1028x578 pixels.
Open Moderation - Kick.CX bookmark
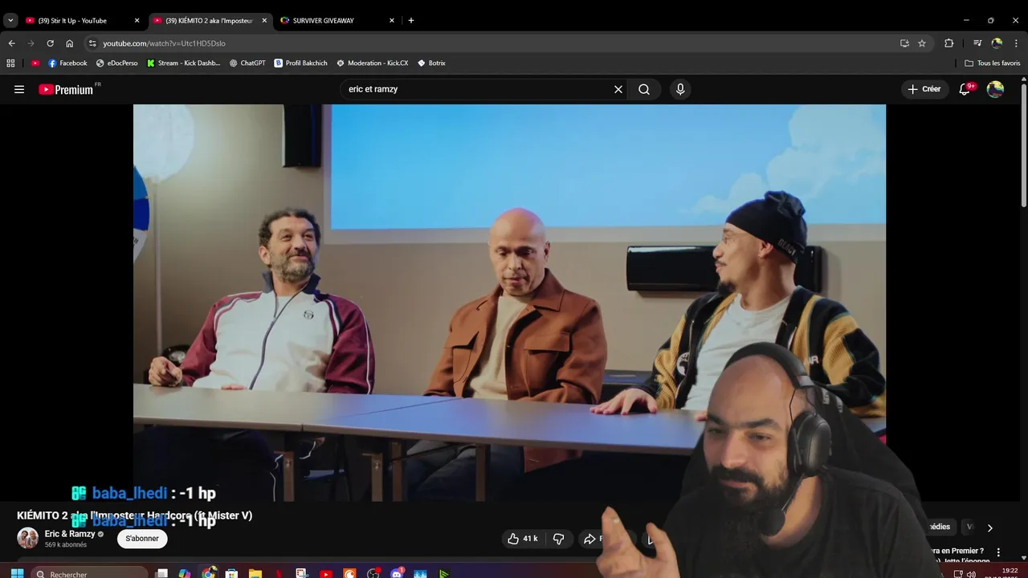click(372, 63)
